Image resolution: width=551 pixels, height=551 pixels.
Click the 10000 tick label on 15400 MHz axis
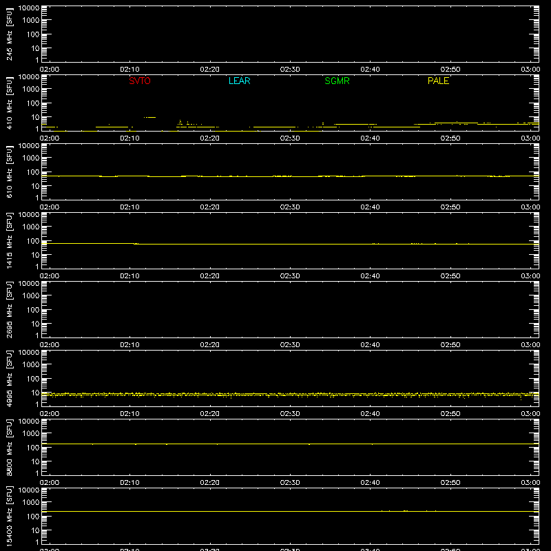tap(29, 490)
